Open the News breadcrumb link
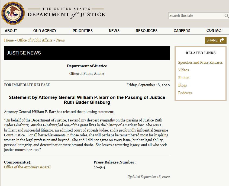This screenshot has width=229, height=186. 60,40
